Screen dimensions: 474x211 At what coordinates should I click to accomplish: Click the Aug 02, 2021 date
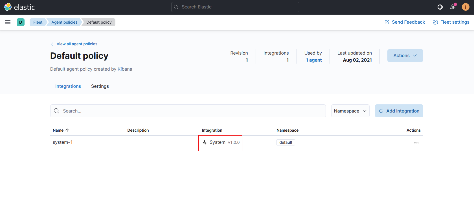click(357, 60)
